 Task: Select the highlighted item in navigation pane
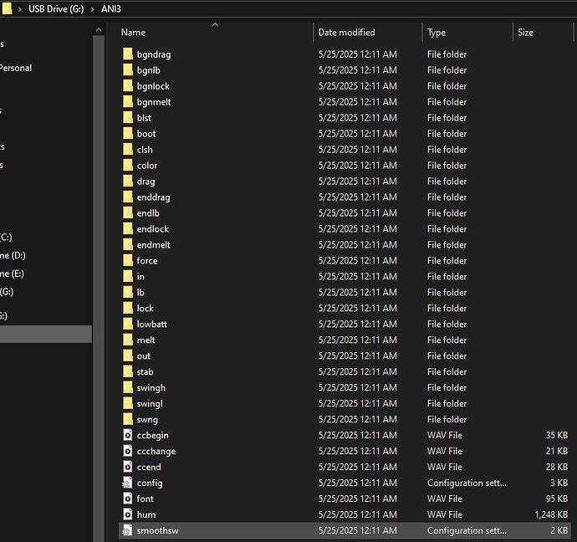pos(46,335)
